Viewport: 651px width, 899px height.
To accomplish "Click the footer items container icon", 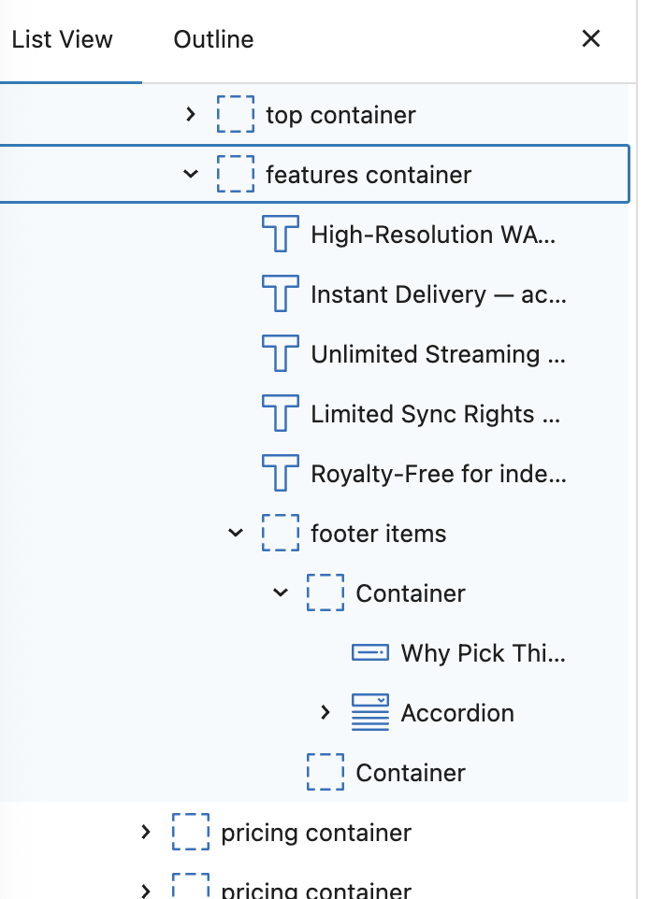I will click(x=280, y=534).
